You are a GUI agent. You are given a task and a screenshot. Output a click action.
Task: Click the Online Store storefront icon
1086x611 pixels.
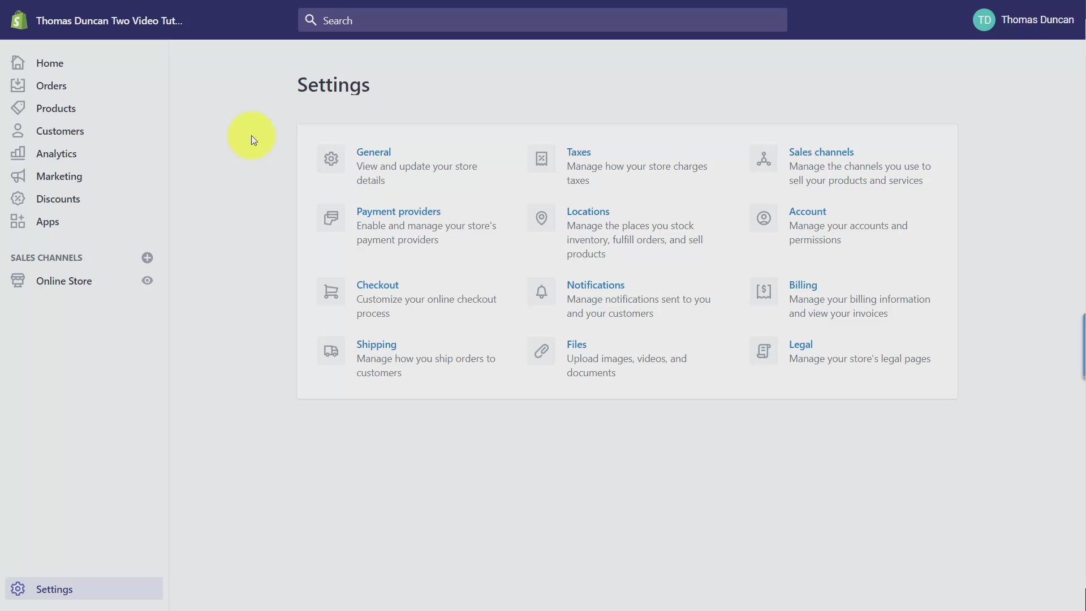point(18,281)
